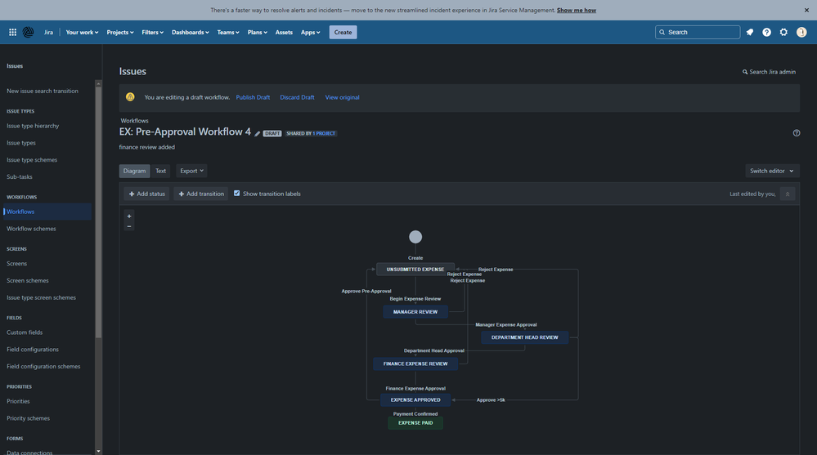Click the sidebar scrollbar thumb
Screen dimensions: 817x455
(98, 212)
